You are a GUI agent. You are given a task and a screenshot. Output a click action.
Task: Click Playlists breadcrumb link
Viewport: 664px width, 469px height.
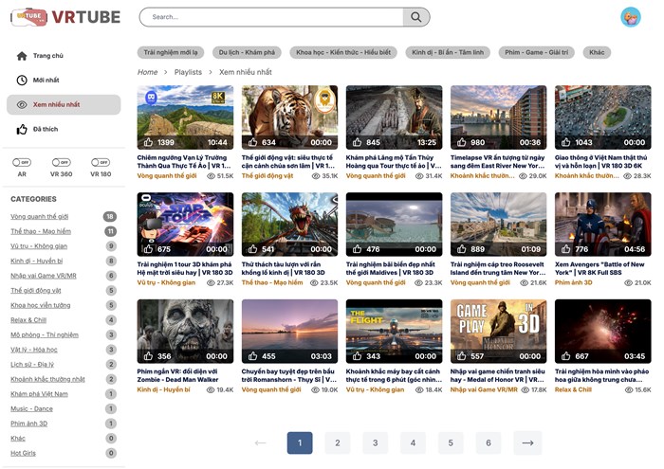click(188, 72)
